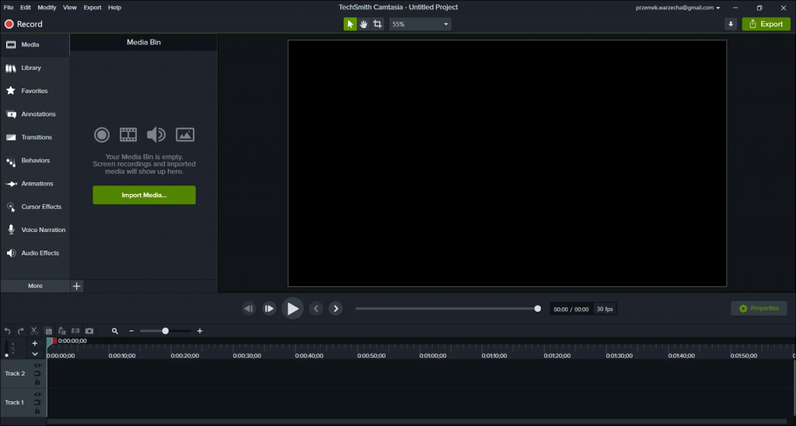Screen dimensions: 796x426
Task: Switch to the Transitions tab
Action: tap(35, 137)
